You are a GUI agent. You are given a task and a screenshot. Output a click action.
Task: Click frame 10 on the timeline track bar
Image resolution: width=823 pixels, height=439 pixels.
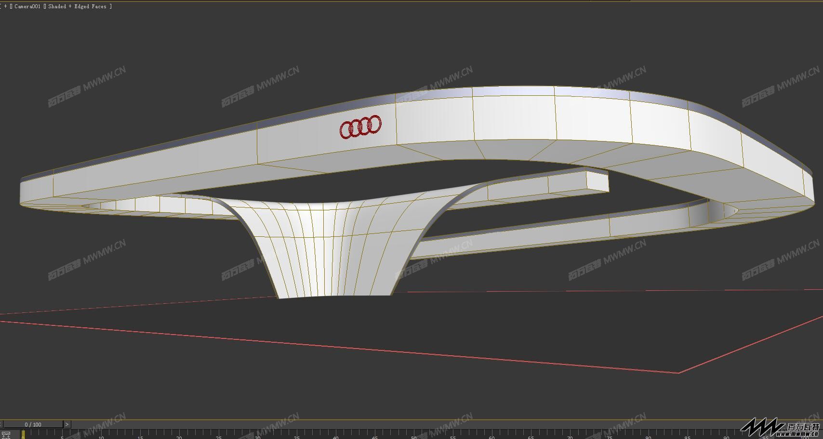101,435
